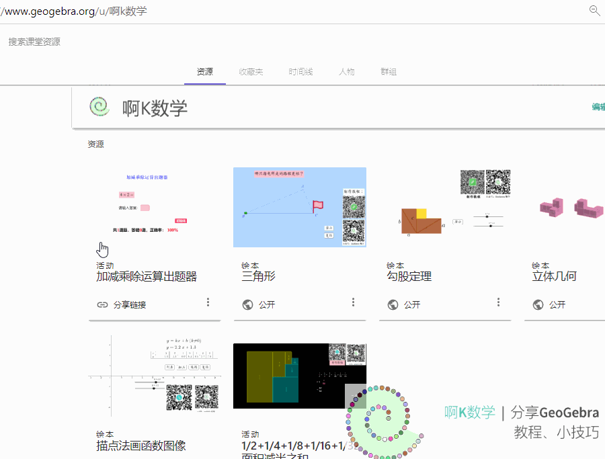This screenshot has width=605, height=459.
Task: Click 公开 label on 三角形 card
Action: click(x=267, y=304)
